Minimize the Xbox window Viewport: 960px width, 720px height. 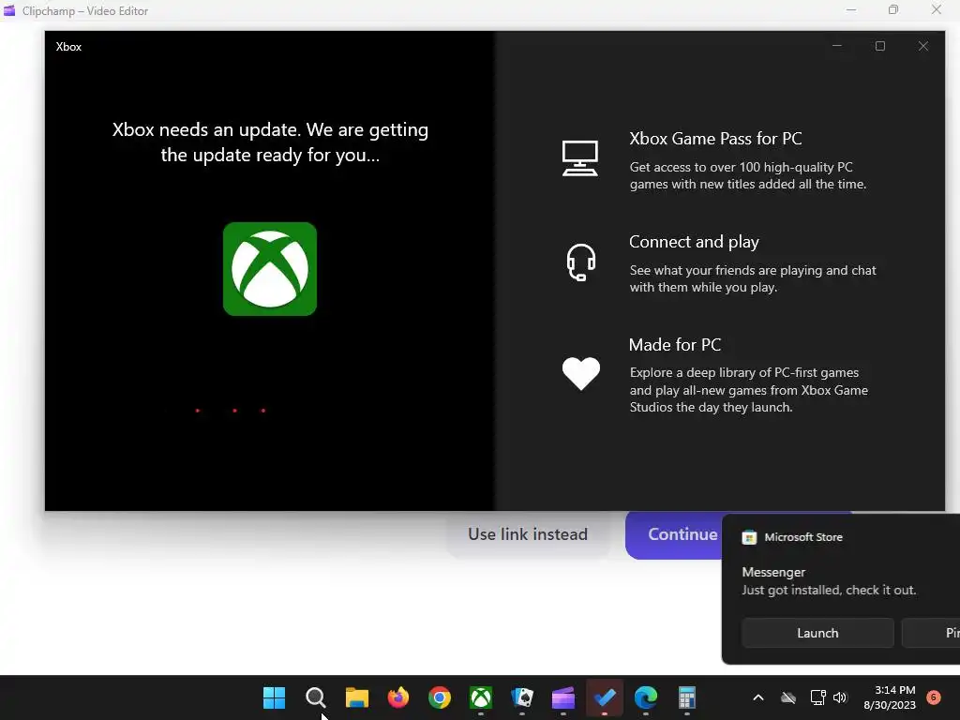[x=837, y=46]
